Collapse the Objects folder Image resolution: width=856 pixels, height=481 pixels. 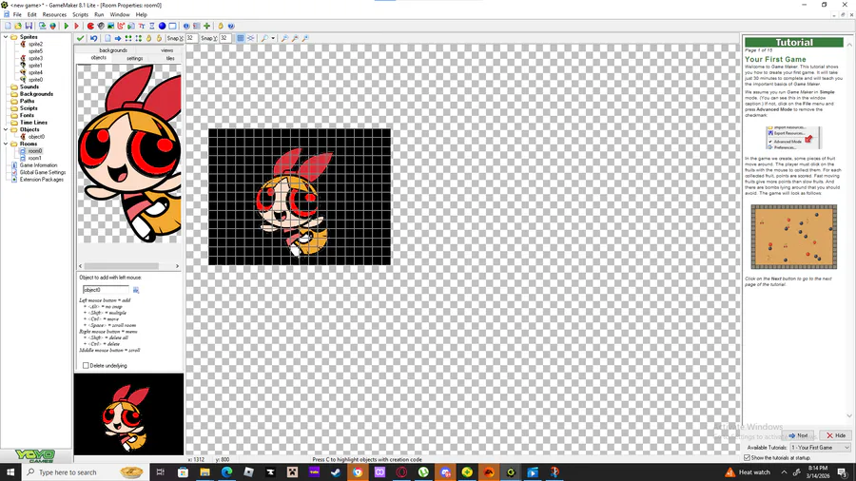[x=6, y=130]
